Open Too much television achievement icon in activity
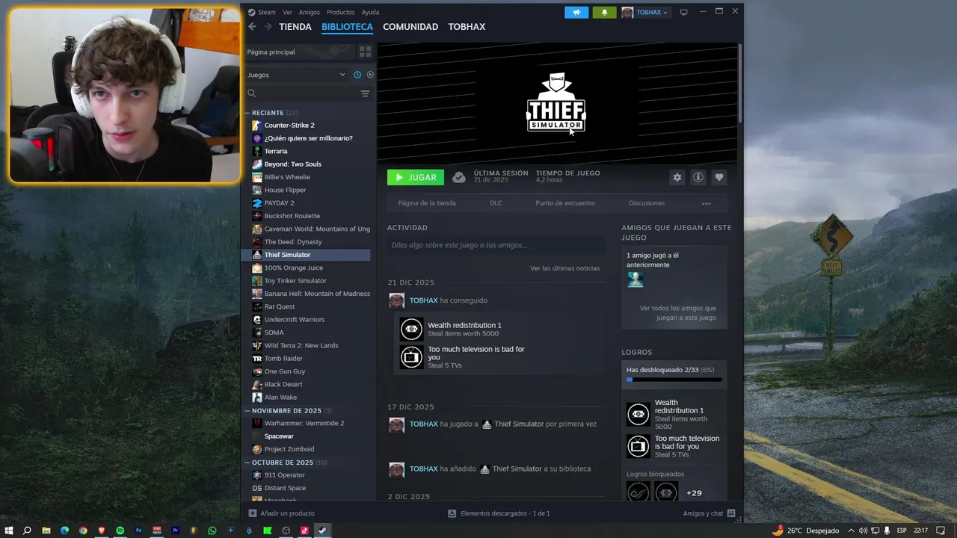Screen dimensions: 957x538 pyautogui.click(x=411, y=357)
